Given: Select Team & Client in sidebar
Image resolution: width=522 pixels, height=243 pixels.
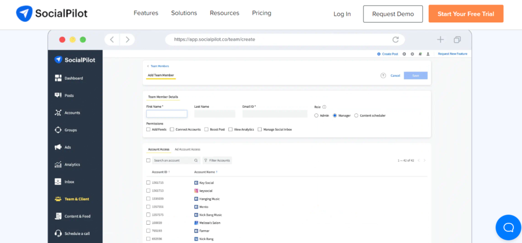Looking at the screenshot, I should point(72,199).
